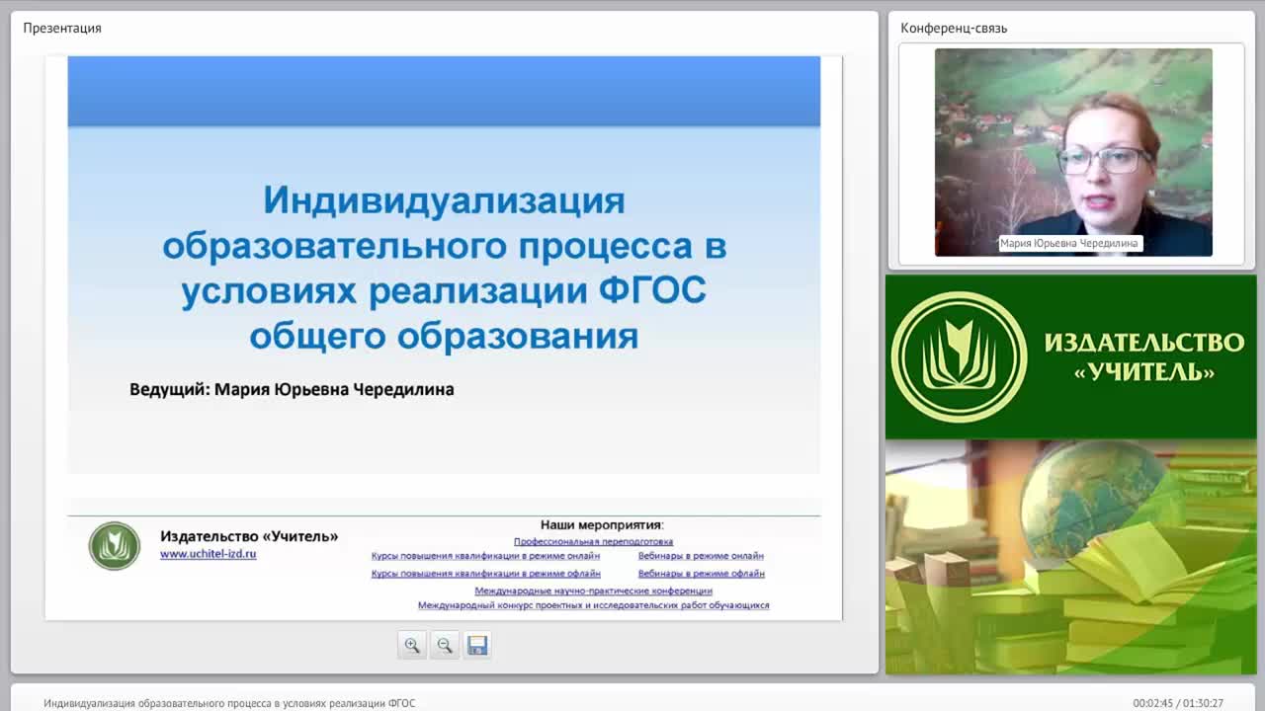Click the Наши мероприятия heading

click(x=602, y=525)
